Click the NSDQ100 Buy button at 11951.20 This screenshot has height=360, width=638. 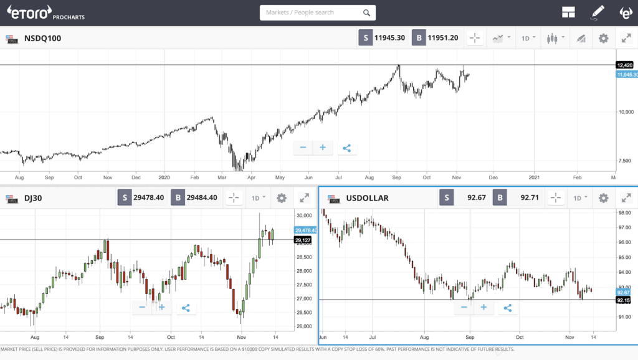coord(436,38)
